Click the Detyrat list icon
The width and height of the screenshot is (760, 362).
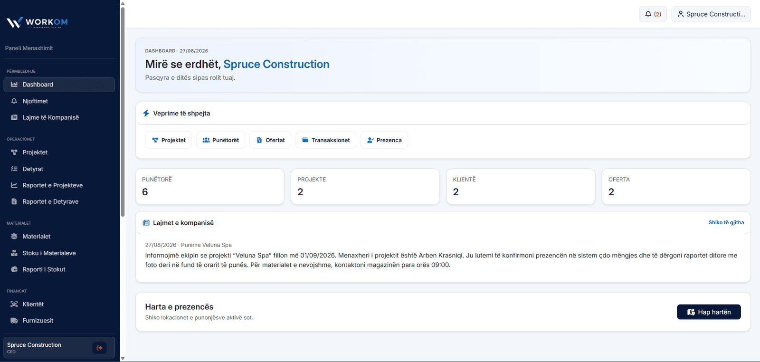14,169
